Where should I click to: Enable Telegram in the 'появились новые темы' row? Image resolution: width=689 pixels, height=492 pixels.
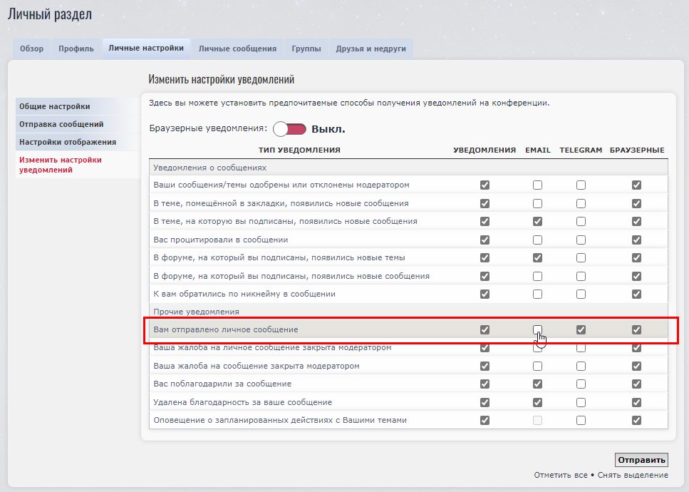(x=581, y=257)
